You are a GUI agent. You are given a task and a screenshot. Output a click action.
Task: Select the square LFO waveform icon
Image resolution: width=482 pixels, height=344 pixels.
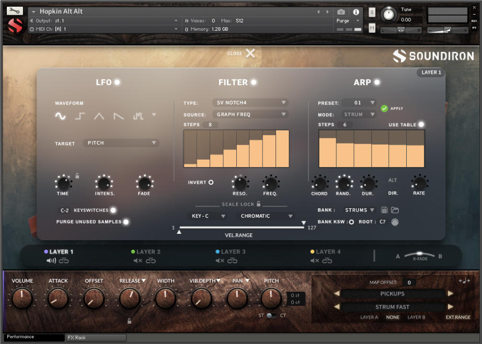[x=78, y=116]
